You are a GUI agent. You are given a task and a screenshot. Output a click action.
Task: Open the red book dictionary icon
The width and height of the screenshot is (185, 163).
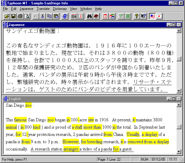pos(96,16)
